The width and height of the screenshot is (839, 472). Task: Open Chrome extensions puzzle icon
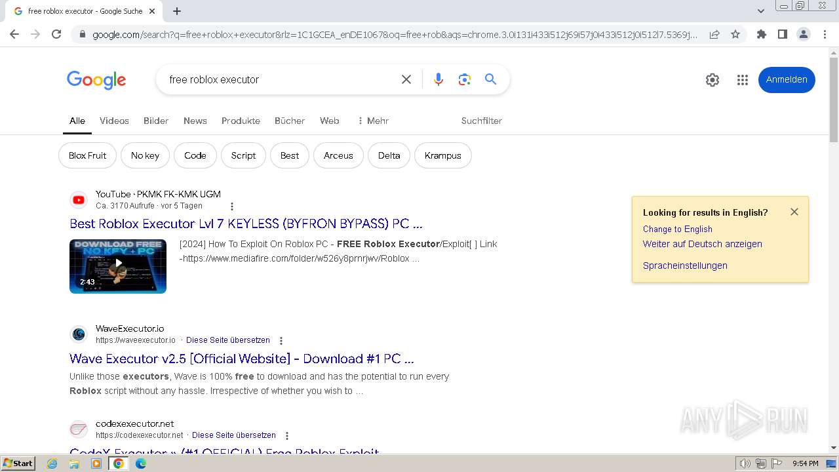761,34
